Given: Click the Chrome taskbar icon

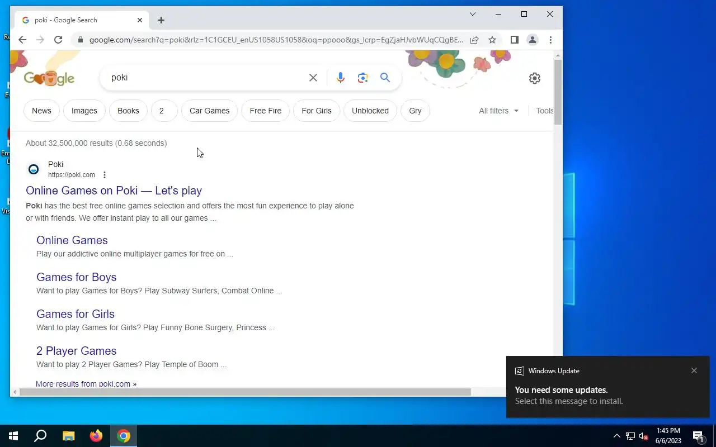Looking at the screenshot, I should tap(124, 436).
